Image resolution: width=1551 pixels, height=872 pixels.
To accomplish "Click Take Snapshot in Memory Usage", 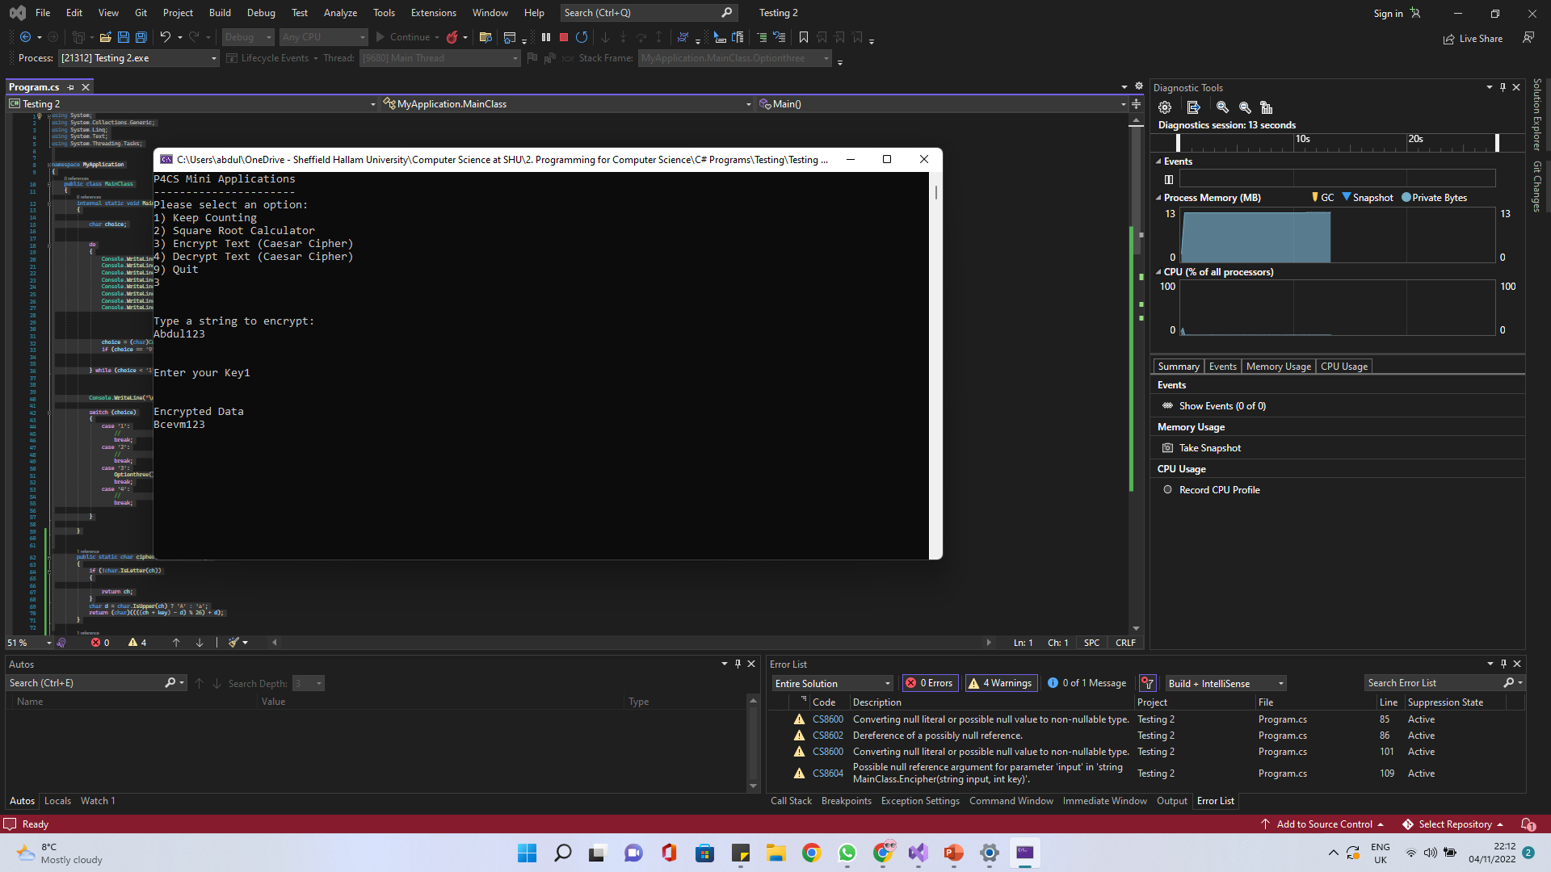I will pyautogui.click(x=1209, y=448).
